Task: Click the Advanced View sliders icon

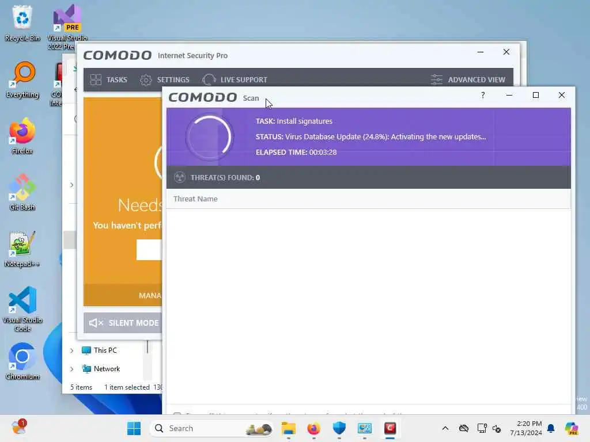Action: click(x=437, y=79)
